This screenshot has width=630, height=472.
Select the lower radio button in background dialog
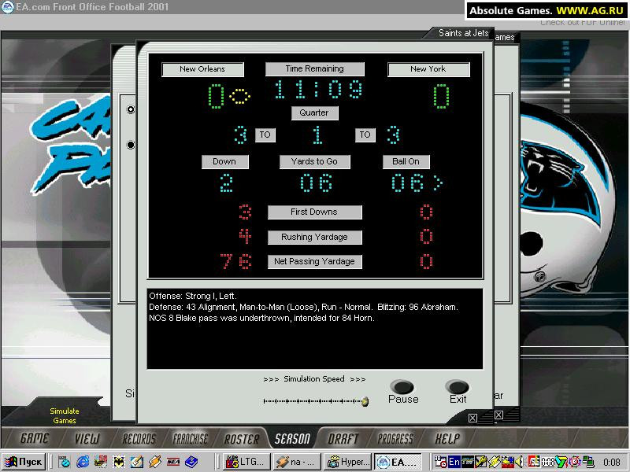(x=131, y=145)
